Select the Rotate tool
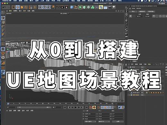Screen dimensions: 167x125 pyautogui.click(x=26, y=7)
